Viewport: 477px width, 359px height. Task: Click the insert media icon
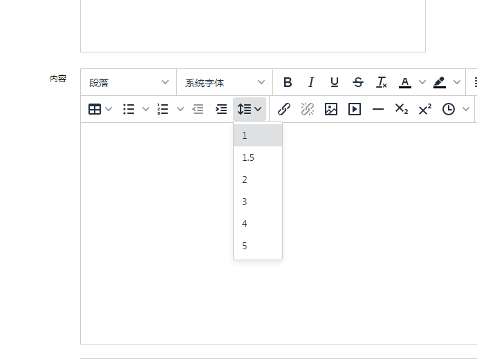355,109
